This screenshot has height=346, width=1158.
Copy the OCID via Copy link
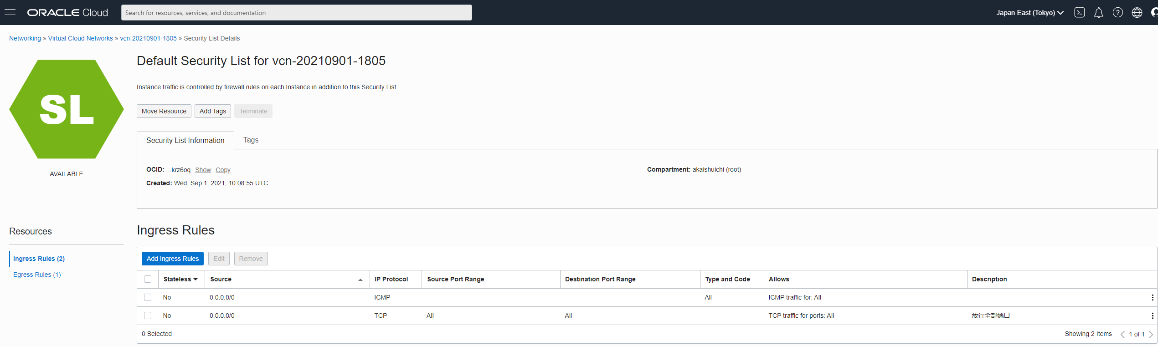223,170
